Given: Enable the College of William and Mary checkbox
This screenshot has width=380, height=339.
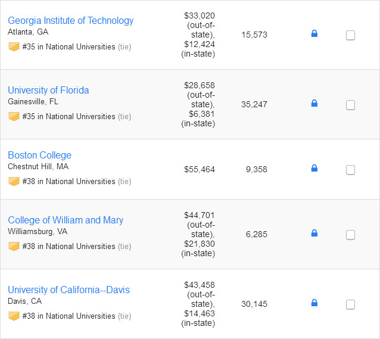Looking at the screenshot, I should (350, 235).
